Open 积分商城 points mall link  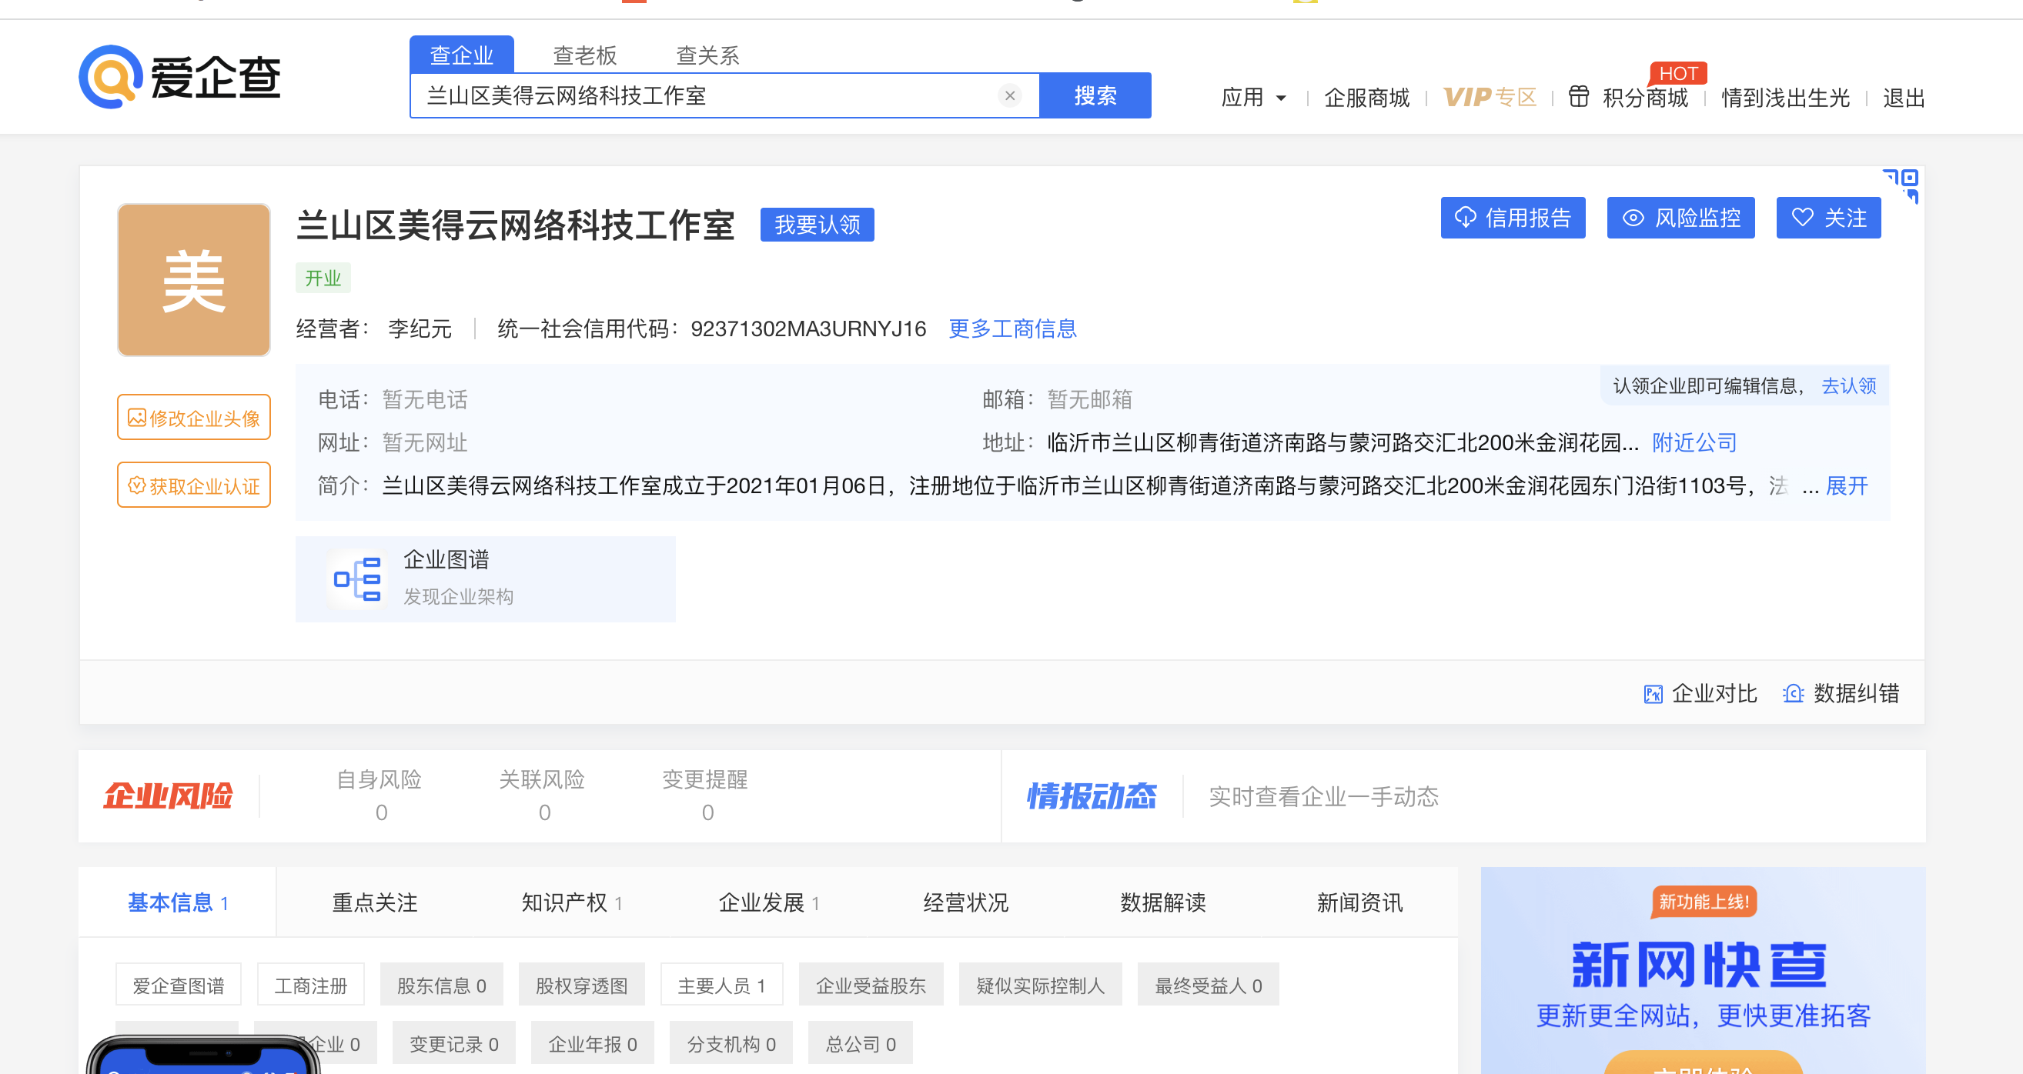coord(1645,98)
